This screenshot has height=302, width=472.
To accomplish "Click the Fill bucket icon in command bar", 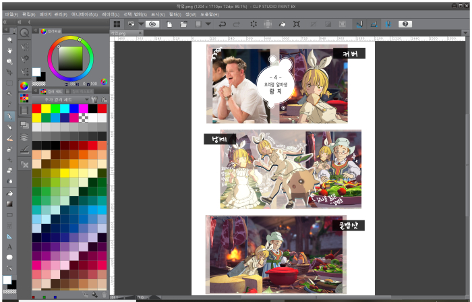I will 283,24.
